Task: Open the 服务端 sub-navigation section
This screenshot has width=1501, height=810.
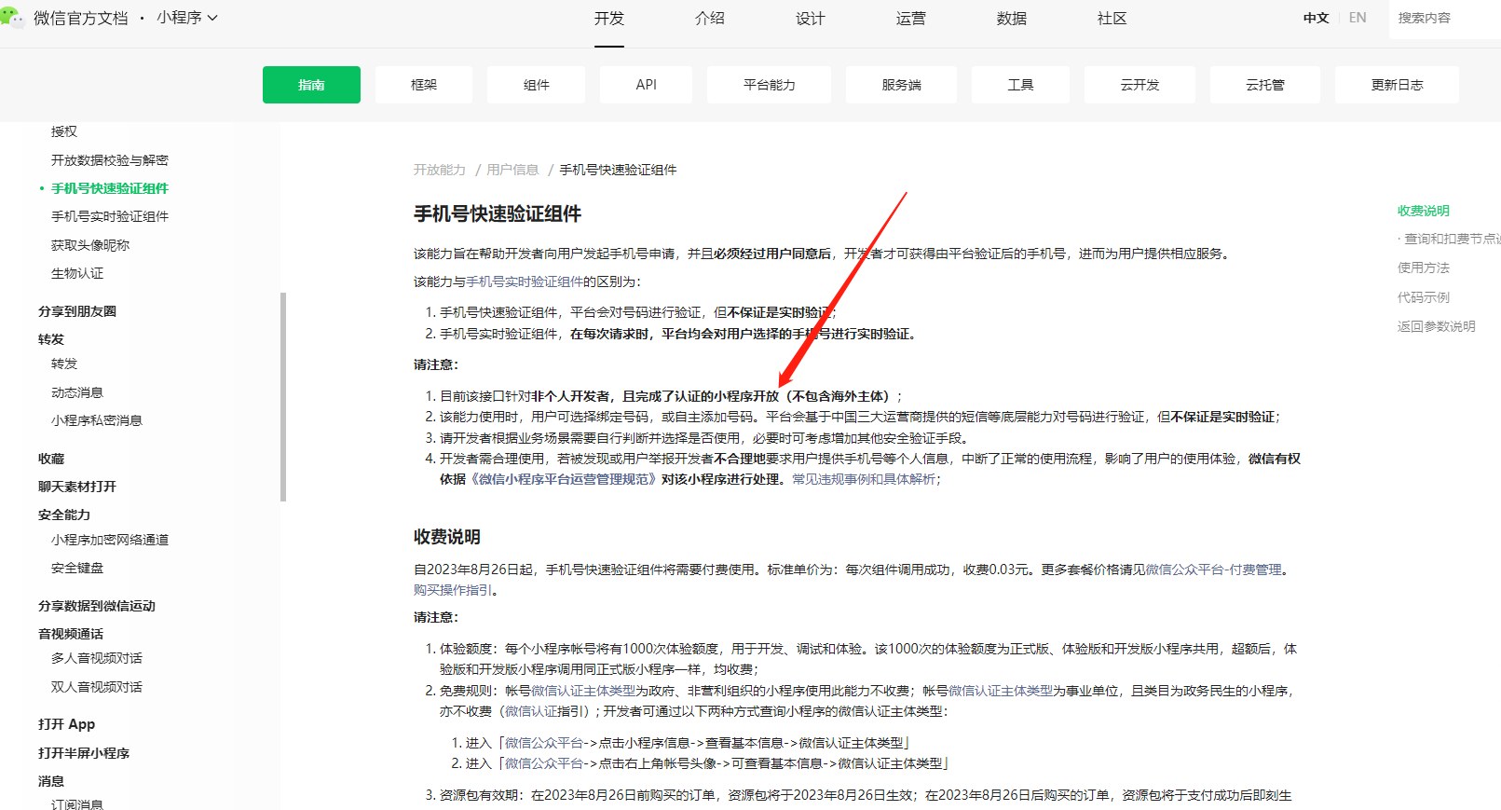Action: tap(901, 85)
